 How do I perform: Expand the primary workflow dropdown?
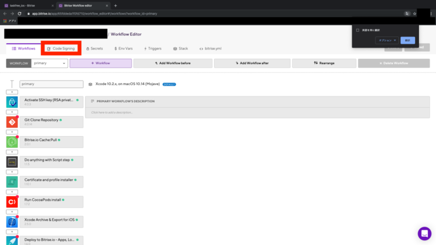(x=50, y=63)
